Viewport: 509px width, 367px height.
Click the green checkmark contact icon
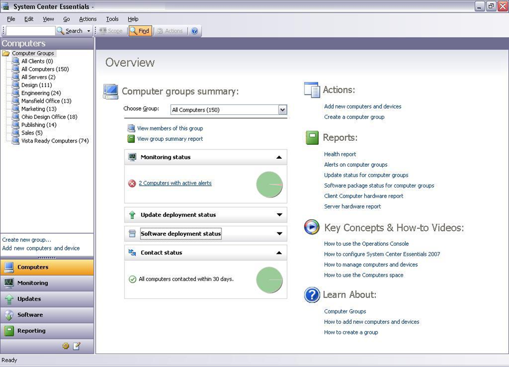pyautogui.click(x=133, y=279)
